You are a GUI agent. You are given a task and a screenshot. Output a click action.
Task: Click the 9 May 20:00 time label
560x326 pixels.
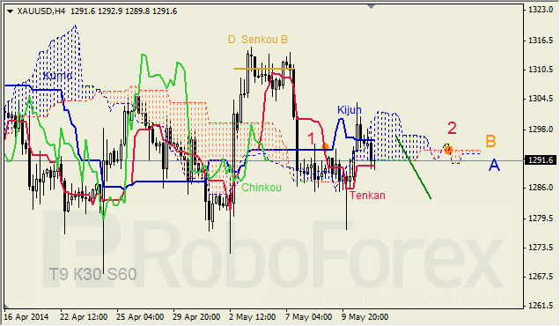point(365,317)
